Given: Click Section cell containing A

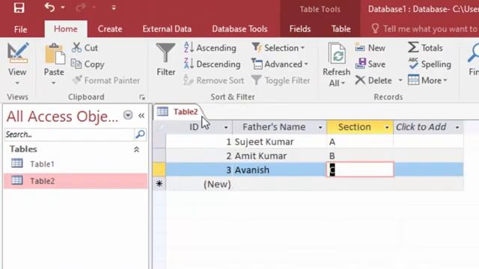Looking at the screenshot, I should coord(360,142).
